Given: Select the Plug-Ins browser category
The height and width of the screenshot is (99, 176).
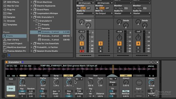Looking at the screenshot, I should (9, 10).
